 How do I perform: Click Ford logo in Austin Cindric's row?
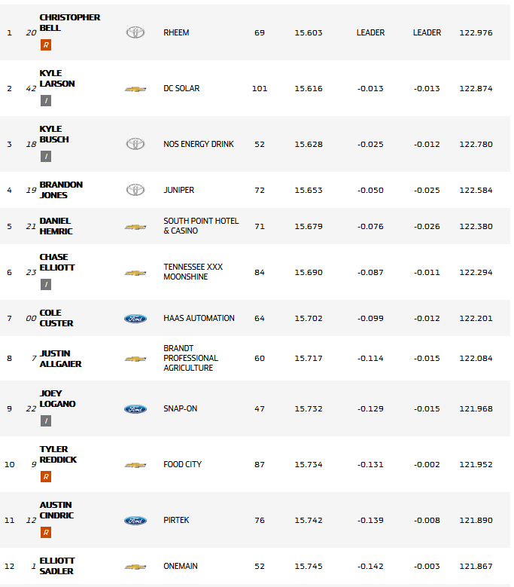coord(135,521)
